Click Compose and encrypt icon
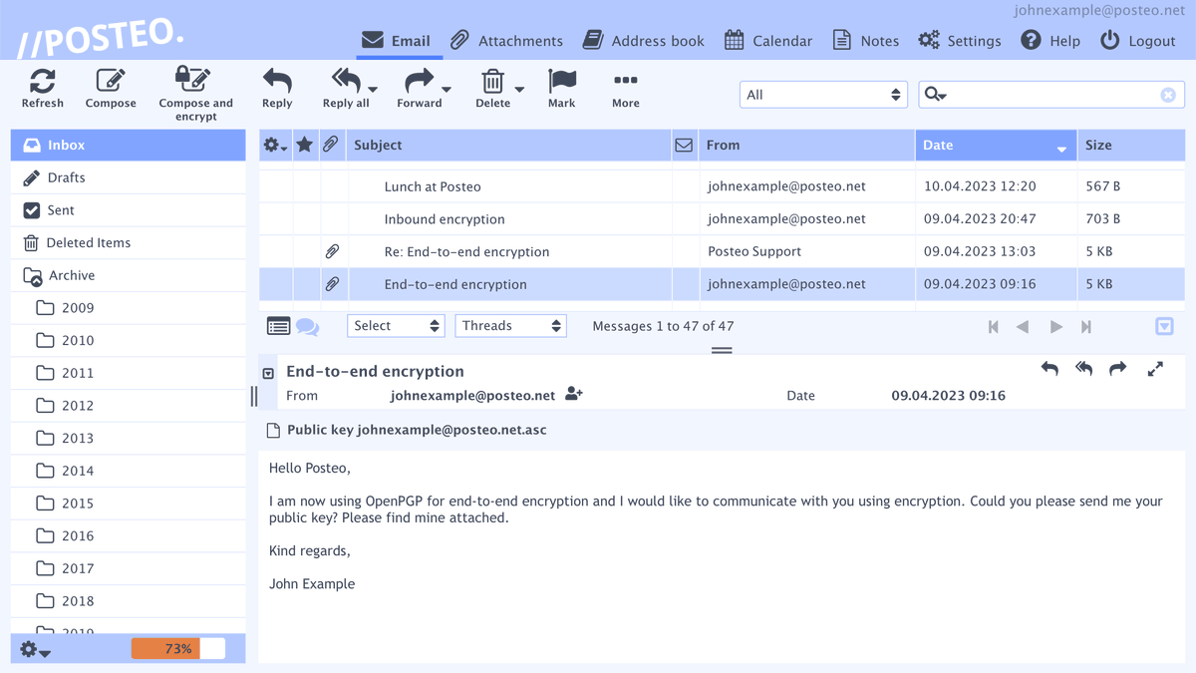Image resolution: width=1196 pixels, height=673 pixels. (192, 79)
